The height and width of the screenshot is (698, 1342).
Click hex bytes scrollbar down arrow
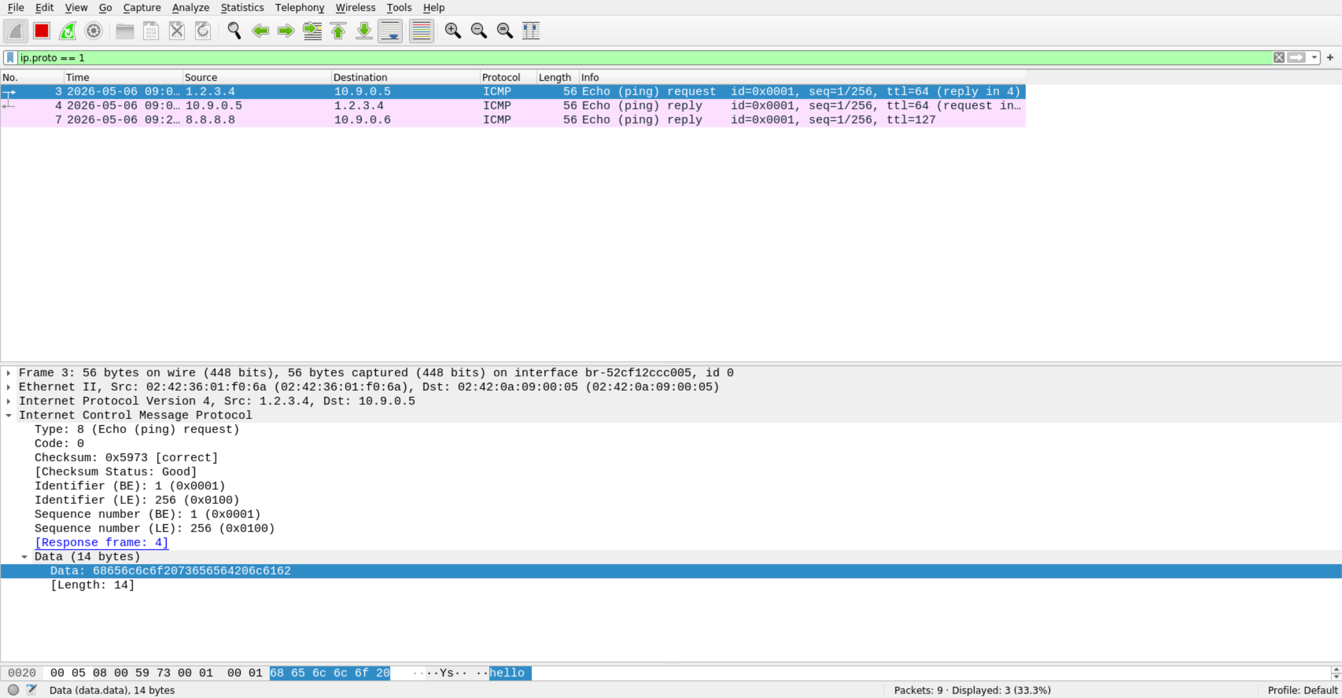(x=1336, y=677)
